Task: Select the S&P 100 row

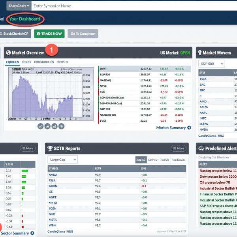Action: (145, 109)
